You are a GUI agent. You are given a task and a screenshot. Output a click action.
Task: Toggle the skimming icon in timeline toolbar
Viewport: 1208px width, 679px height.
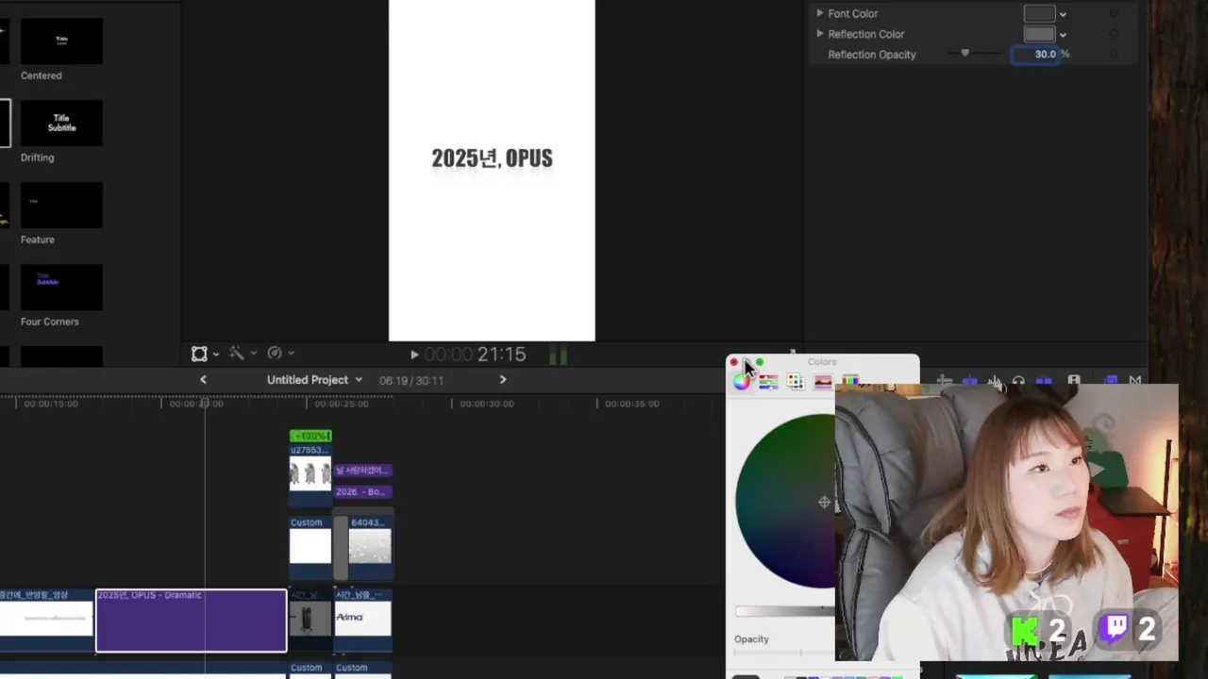969,380
